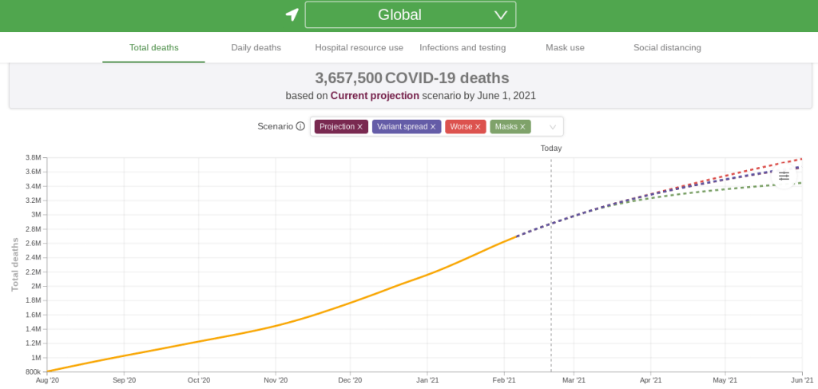Remove the Variant spread scenario tag
The height and width of the screenshot is (389, 818).
(433, 127)
